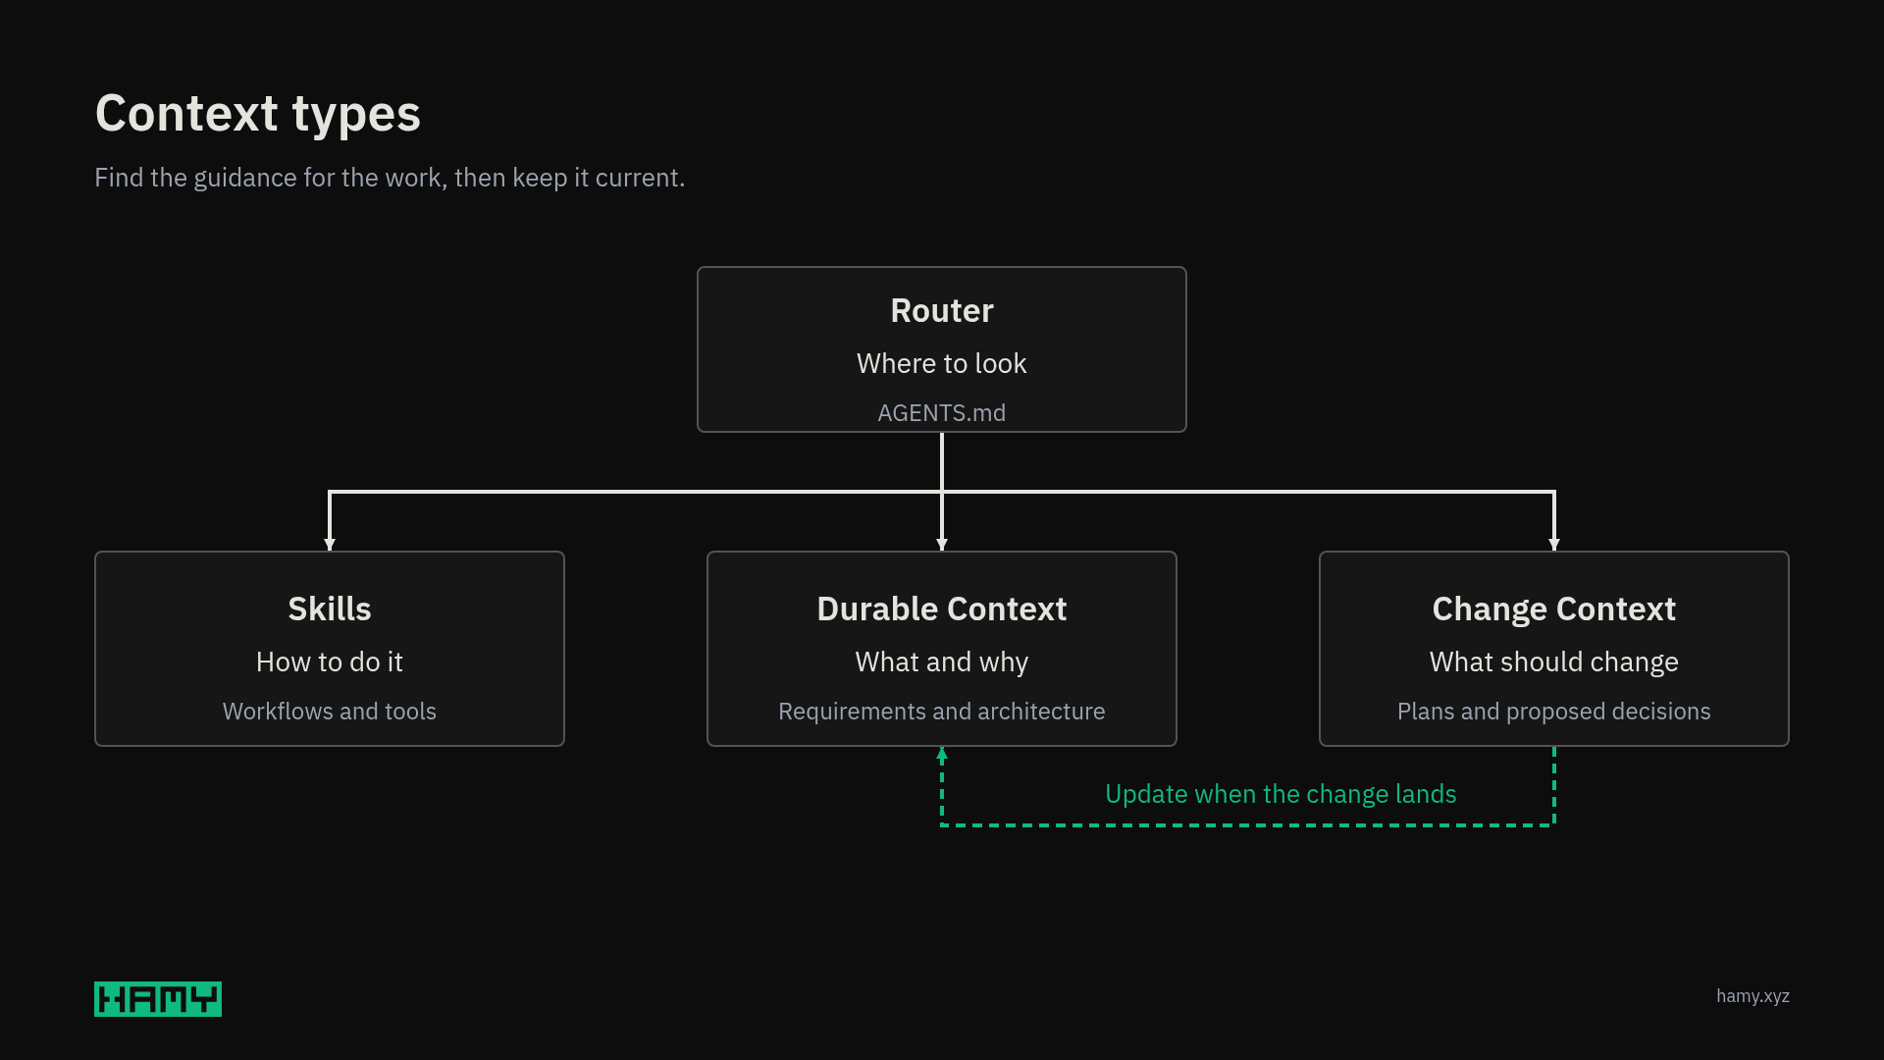Click the 'Durable Context' title
This screenshot has width=1884, height=1060.
click(942, 609)
